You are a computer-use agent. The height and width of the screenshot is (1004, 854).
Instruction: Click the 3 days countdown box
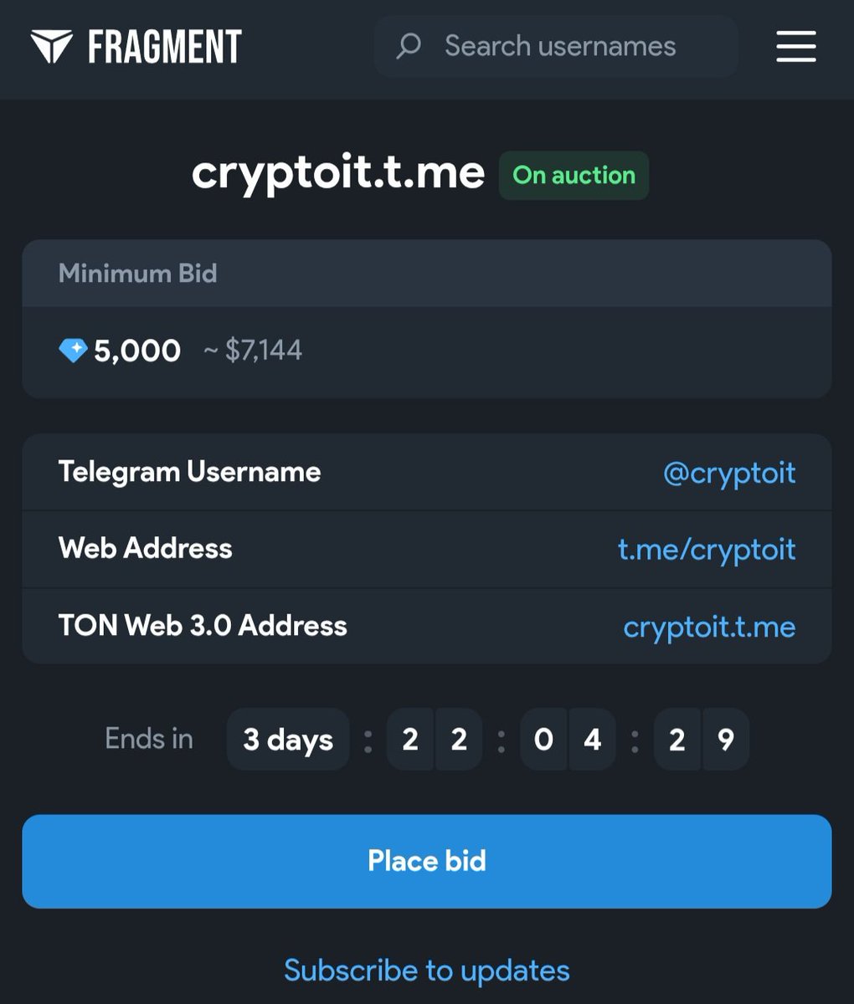coord(288,740)
